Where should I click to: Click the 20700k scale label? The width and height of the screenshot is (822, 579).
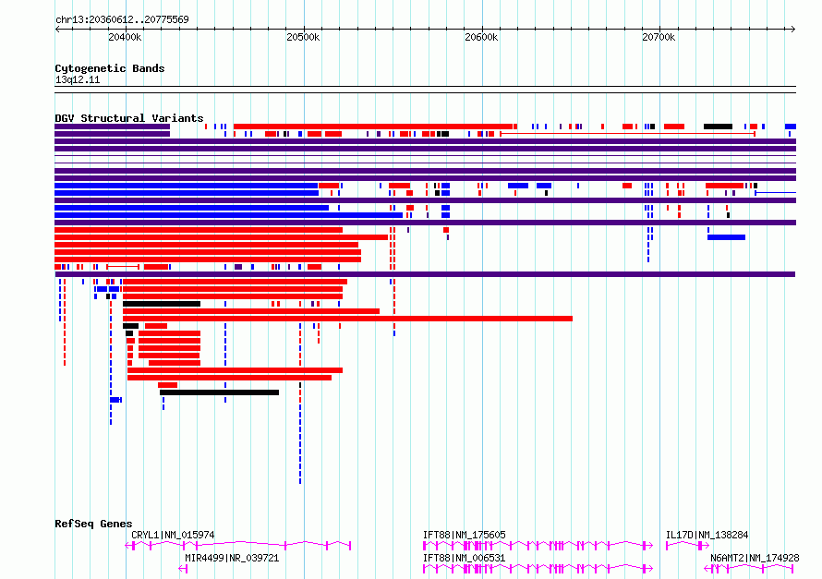pos(659,37)
